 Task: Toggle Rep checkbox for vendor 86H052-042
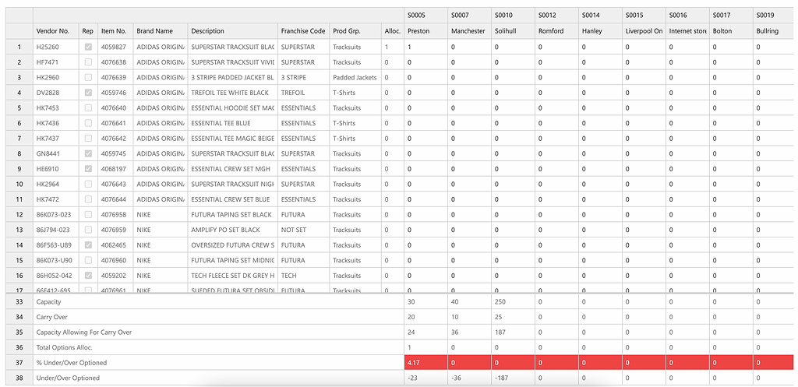[x=89, y=276]
